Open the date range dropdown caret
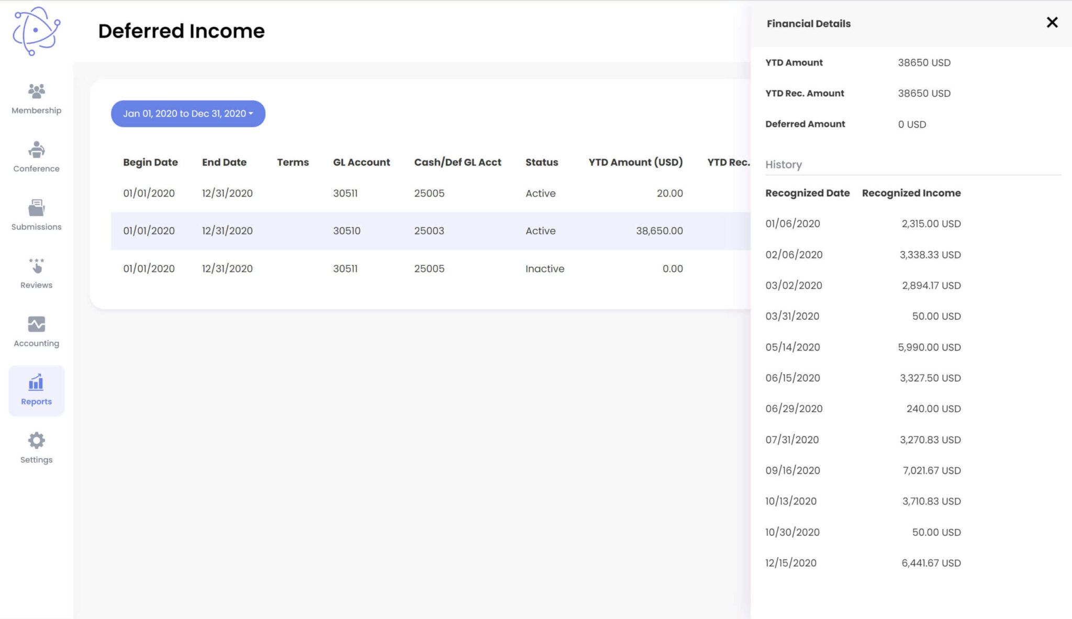Screen dimensions: 1072x619 pos(251,113)
